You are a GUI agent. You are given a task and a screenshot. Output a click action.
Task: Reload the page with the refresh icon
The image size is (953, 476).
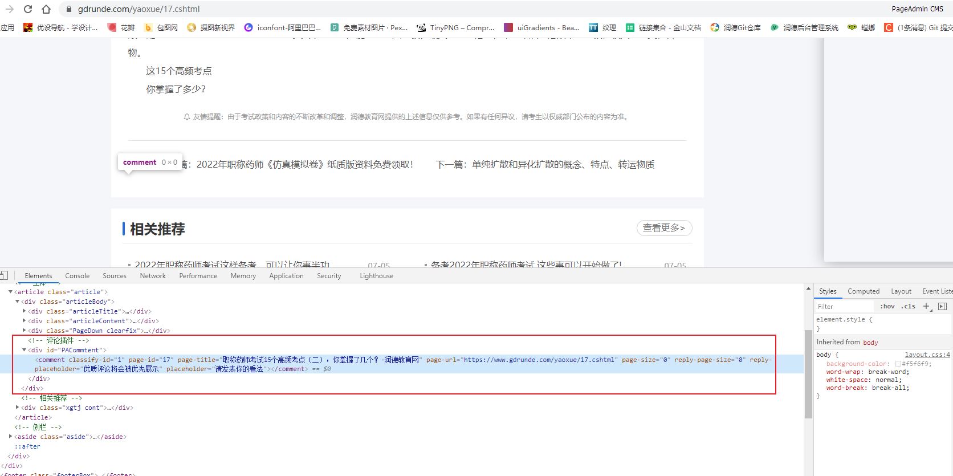click(x=28, y=9)
